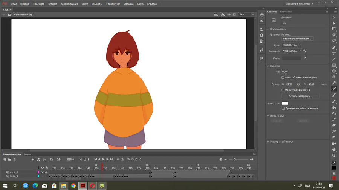Image resolution: width=339 pixels, height=190 pixels.
Task: Toggle visibility X of Слой_4
Action: click(42, 172)
